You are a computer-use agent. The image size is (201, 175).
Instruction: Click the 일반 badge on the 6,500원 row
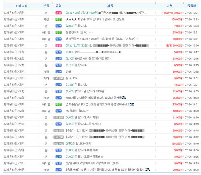58,65
